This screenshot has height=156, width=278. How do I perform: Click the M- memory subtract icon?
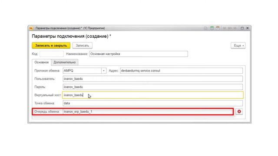pyautogui.click(x=235, y=28)
